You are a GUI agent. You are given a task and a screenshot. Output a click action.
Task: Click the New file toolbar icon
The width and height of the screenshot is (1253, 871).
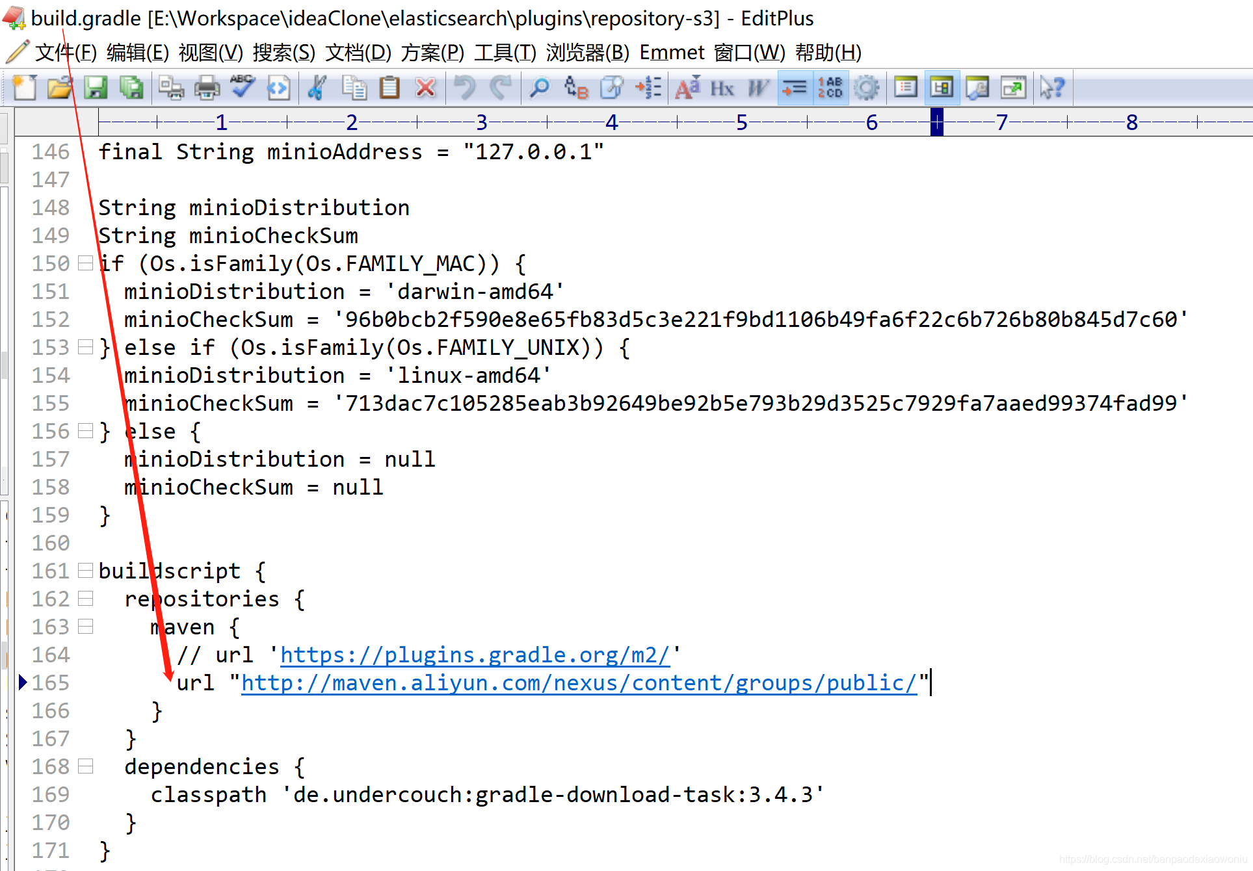[x=25, y=88]
